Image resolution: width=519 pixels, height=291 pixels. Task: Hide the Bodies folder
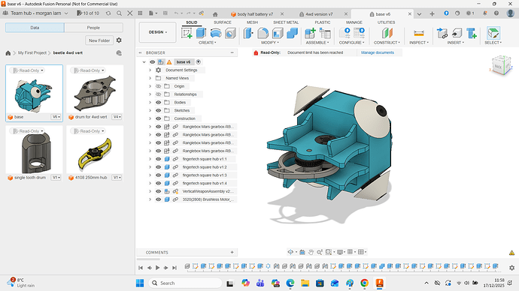pyautogui.click(x=158, y=102)
